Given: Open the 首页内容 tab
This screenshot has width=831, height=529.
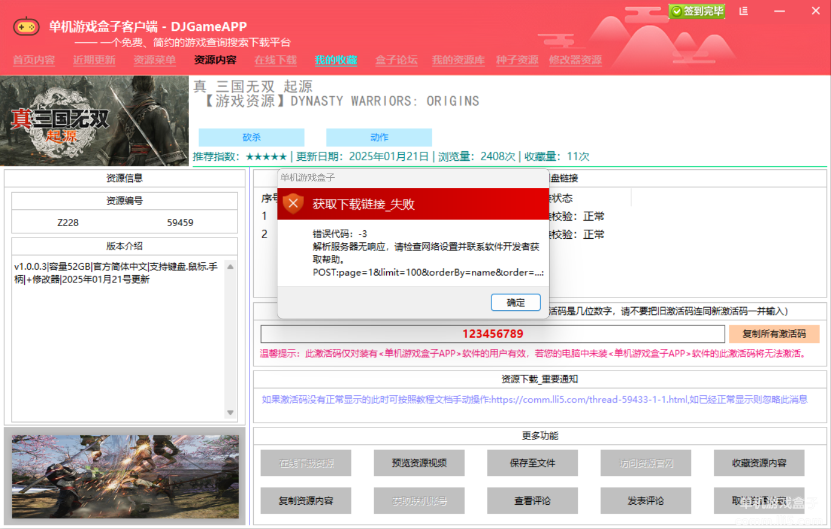Looking at the screenshot, I should coord(34,60).
